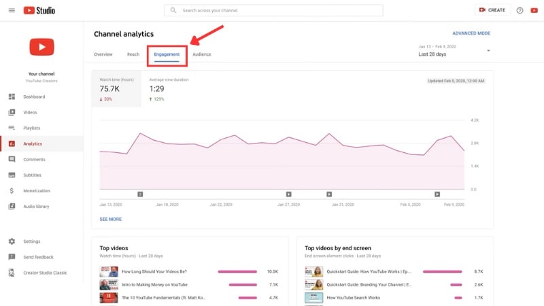Select the Watch time (hours) metric card
This screenshot has width=544, height=306.
click(x=116, y=89)
